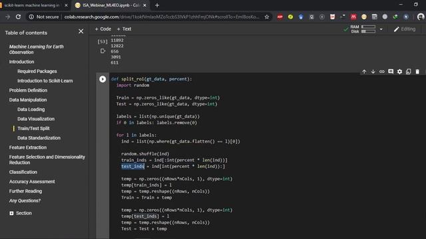Switch to the scikit-learn tab

point(31,5)
